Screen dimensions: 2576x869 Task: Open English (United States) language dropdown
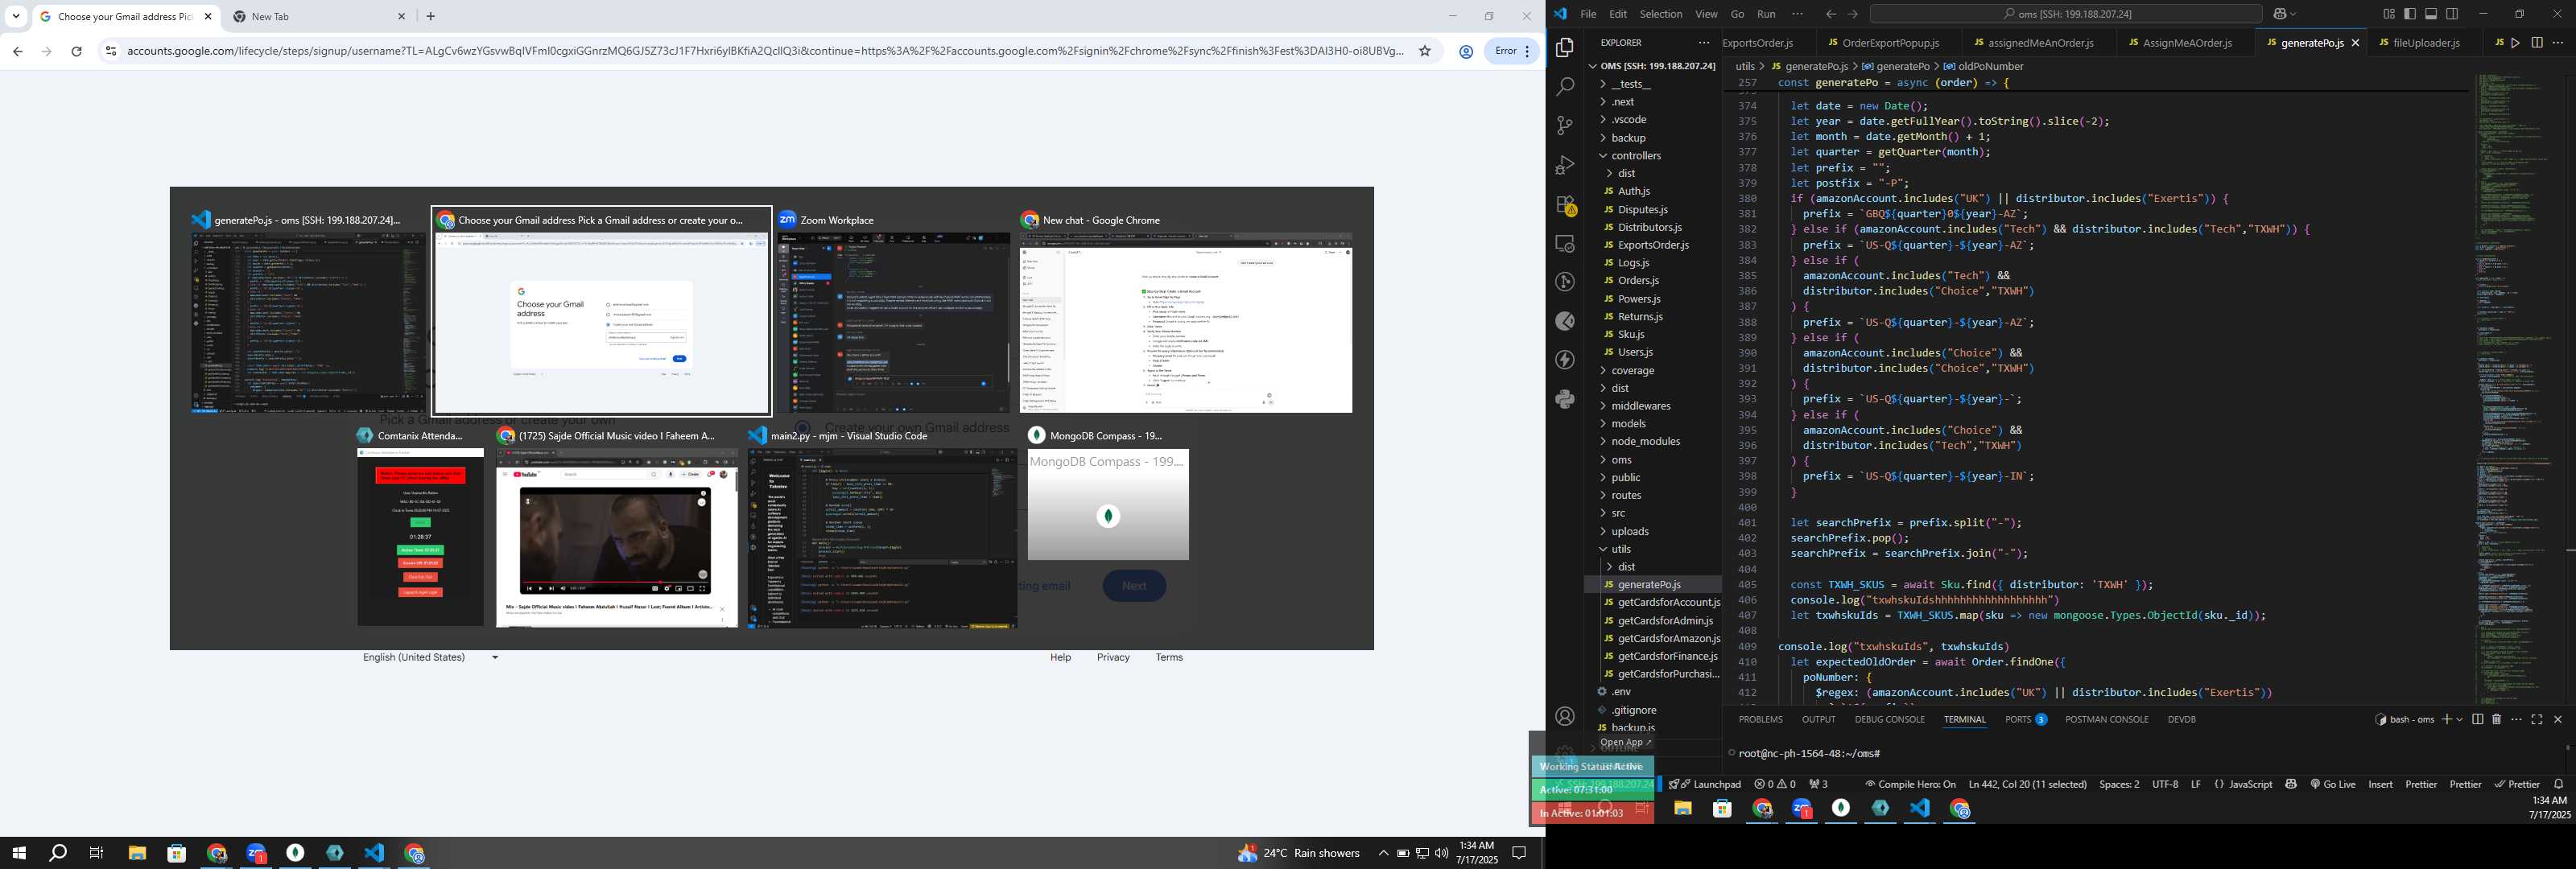431,657
